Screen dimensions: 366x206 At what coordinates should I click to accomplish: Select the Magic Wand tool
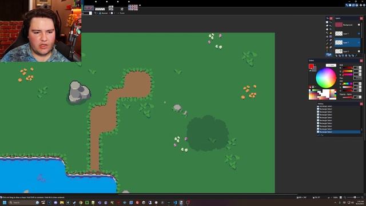click(327, 33)
